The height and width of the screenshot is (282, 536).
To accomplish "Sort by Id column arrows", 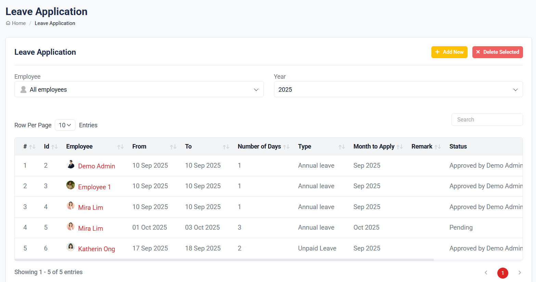I will (54, 147).
